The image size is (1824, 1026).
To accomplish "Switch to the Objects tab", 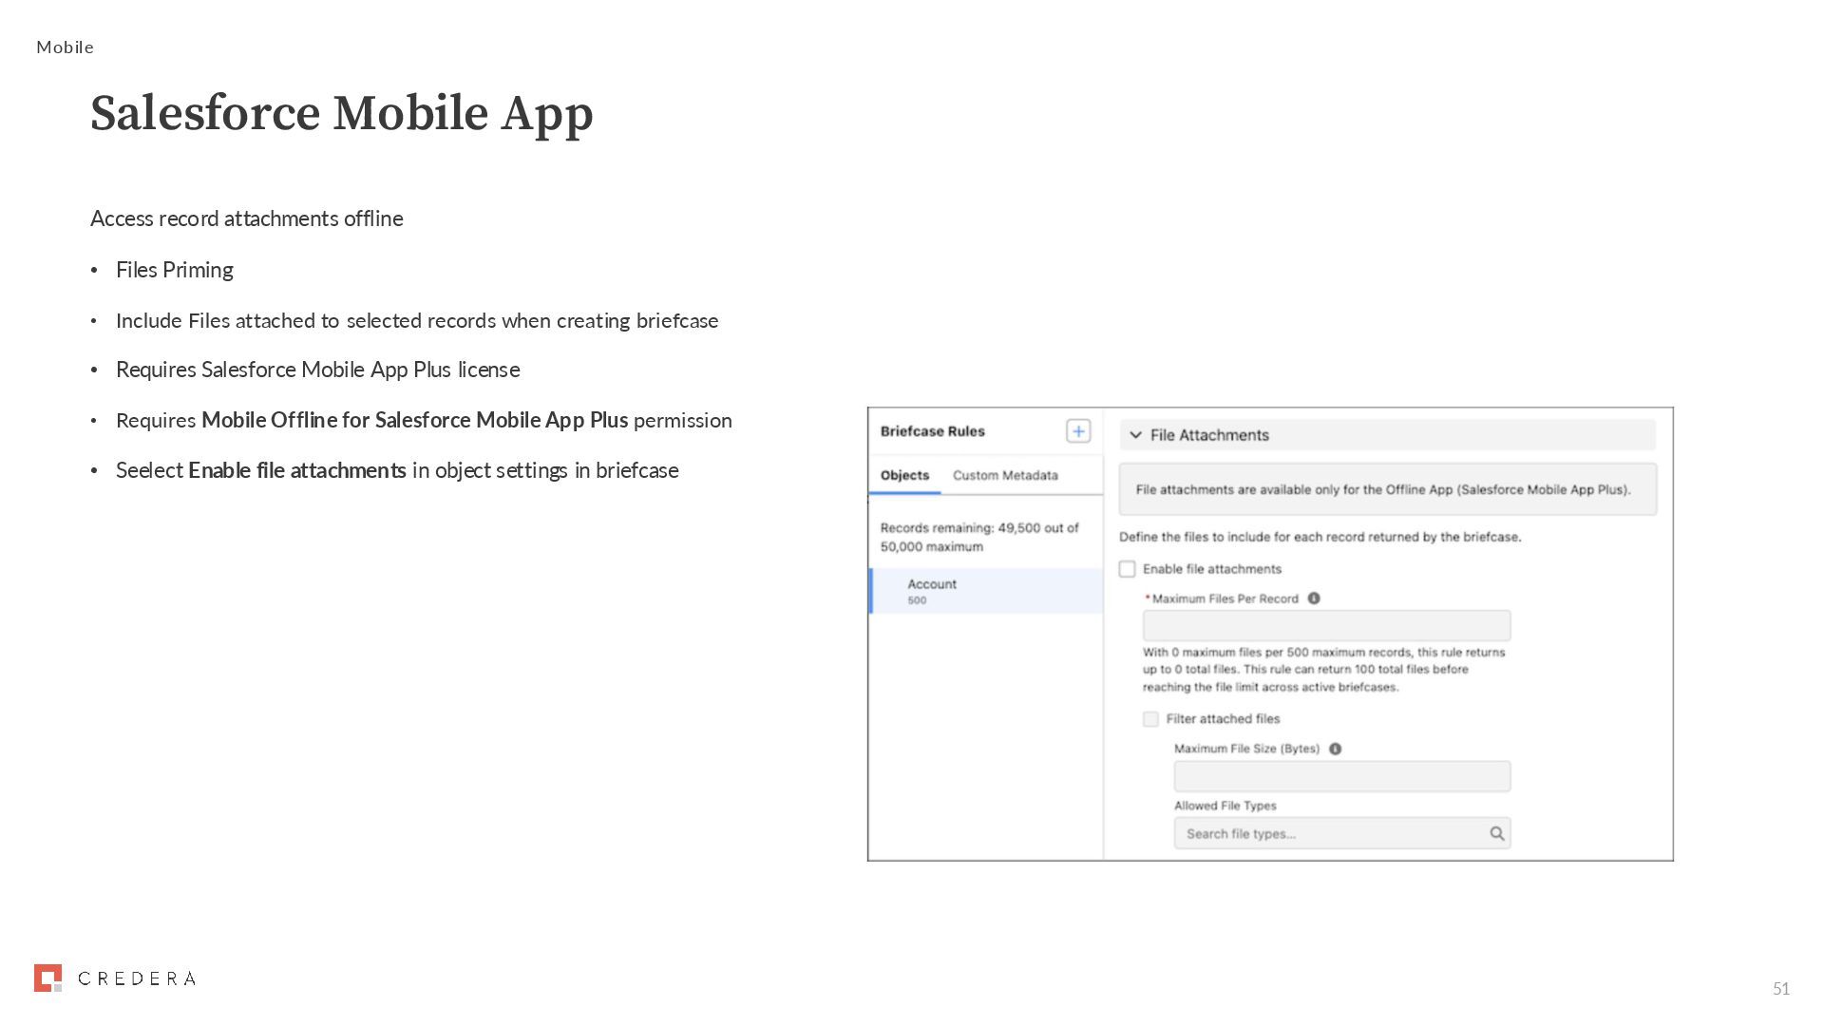I will 904,475.
